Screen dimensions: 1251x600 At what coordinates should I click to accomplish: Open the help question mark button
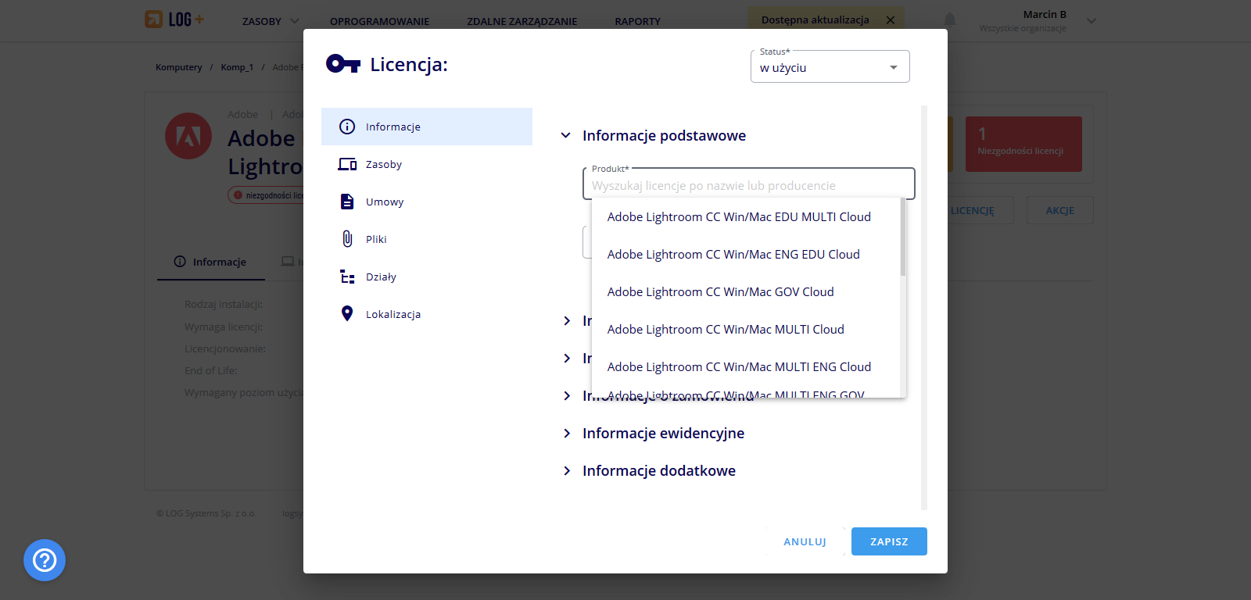(45, 560)
